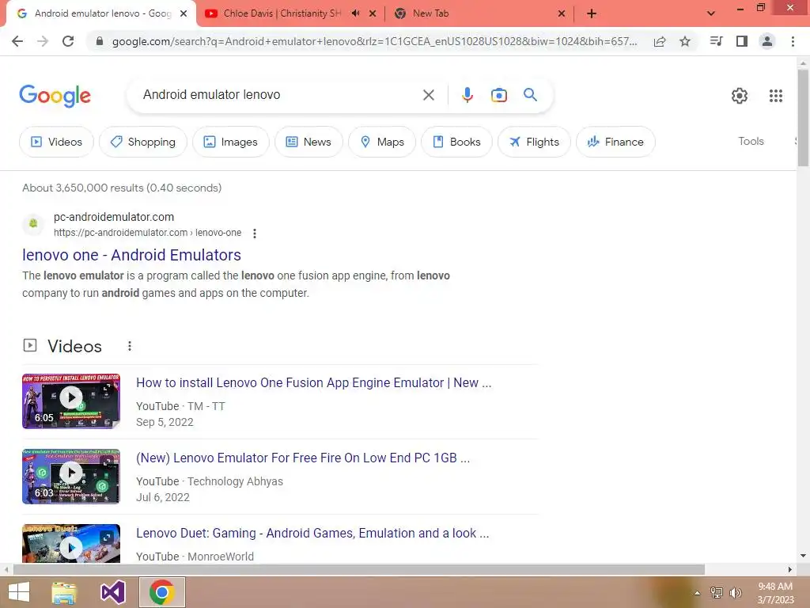The image size is (810, 608).
Task: Clear the search box with X
Action: tap(428, 95)
